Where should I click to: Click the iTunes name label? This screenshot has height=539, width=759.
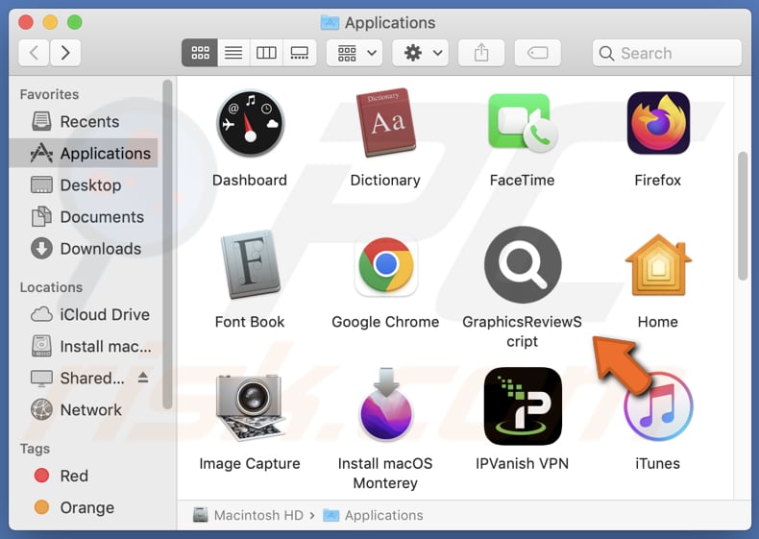point(658,463)
